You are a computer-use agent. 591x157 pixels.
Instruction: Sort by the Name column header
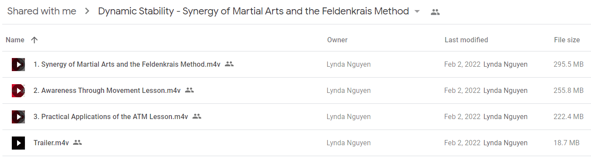pos(15,40)
